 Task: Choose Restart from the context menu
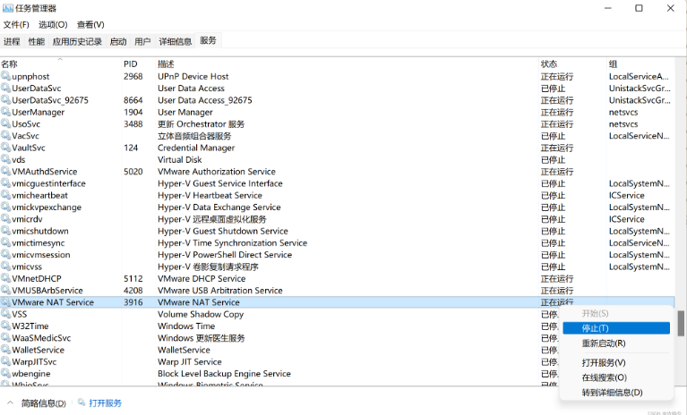pyautogui.click(x=603, y=343)
